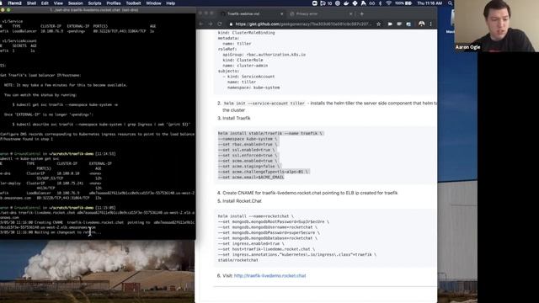
Task: Open the Toolbelt menu
Action: (133, 3)
